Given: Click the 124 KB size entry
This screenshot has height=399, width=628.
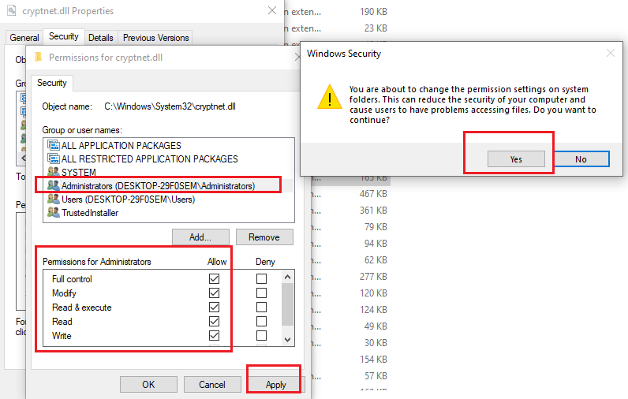Looking at the screenshot, I should click(373, 310).
